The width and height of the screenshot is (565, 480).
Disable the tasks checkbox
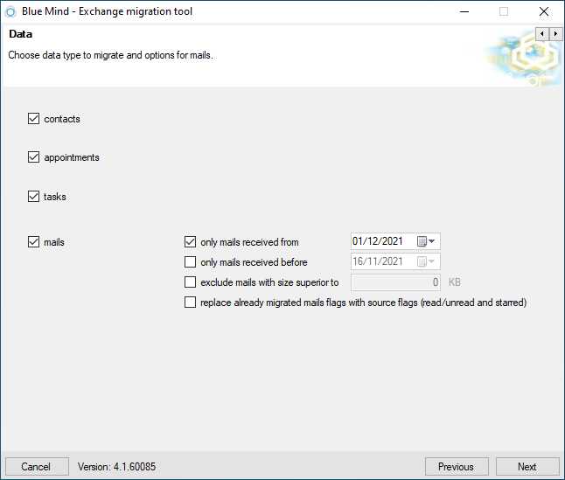point(33,196)
